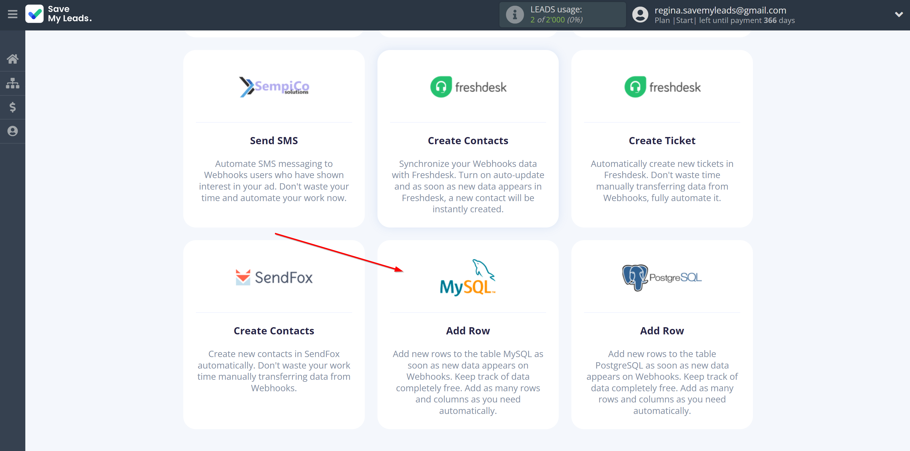Choose PostgreSQL Add Row title

click(x=662, y=331)
